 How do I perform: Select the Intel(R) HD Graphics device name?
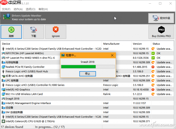(18, 90)
